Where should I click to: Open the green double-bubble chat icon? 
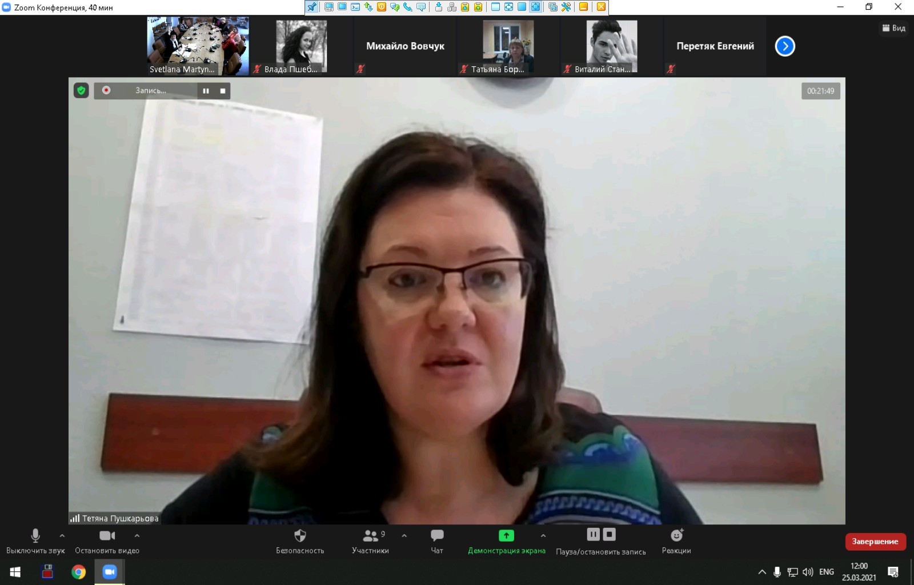tap(395, 7)
